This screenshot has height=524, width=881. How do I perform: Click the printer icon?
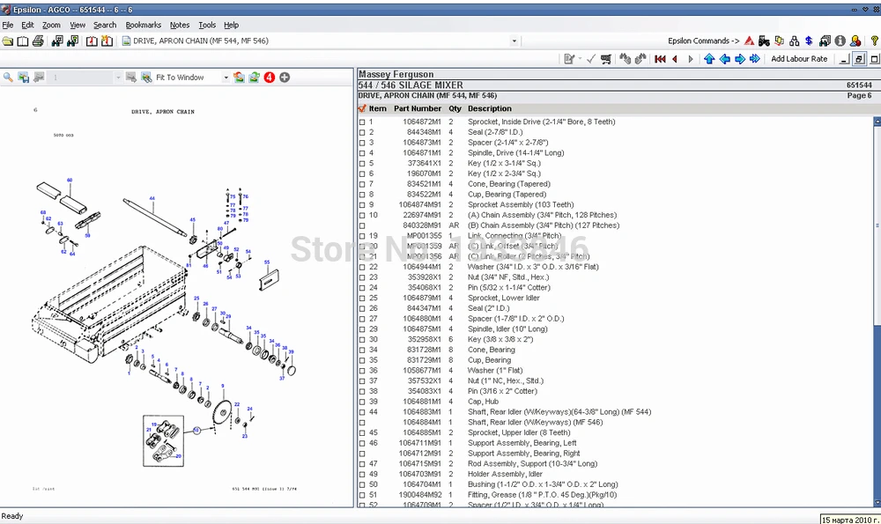pyautogui.click(x=38, y=41)
